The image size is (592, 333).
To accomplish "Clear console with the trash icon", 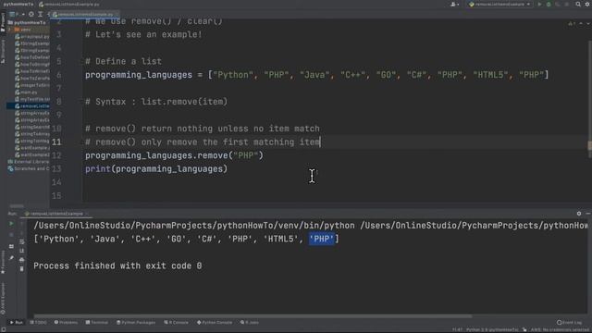I will (22, 269).
